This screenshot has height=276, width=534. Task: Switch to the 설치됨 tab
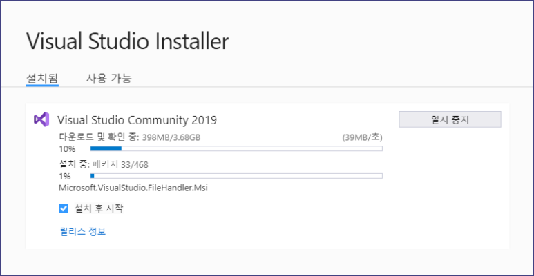42,79
